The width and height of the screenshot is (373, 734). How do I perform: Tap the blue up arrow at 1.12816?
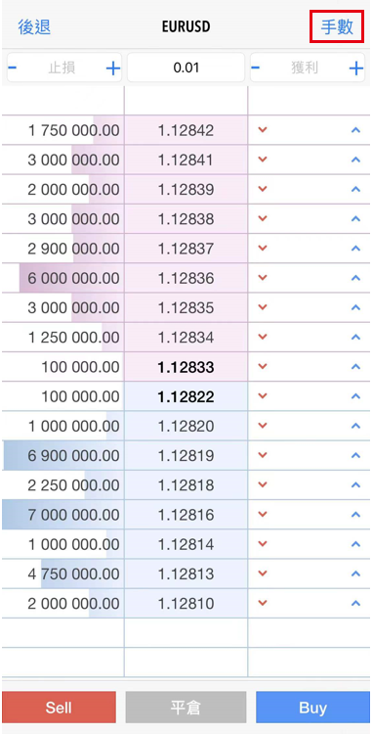point(355,514)
